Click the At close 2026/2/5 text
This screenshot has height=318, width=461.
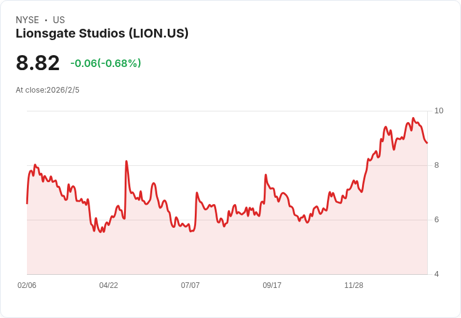pyautogui.click(x=48, y=90)
